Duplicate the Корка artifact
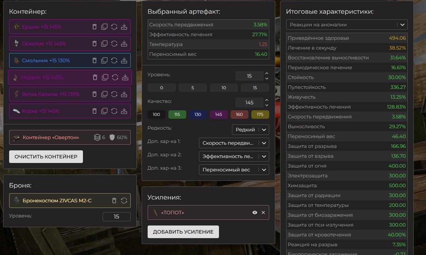This screenshot has height=255, width=426. click(104, 111)
